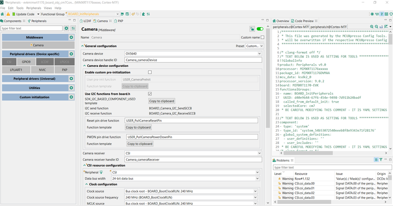Image resolution: width=393 pixels, height=206 pixels.
Task: Collapse the General configuration section
Action: [x=83, y=46]
